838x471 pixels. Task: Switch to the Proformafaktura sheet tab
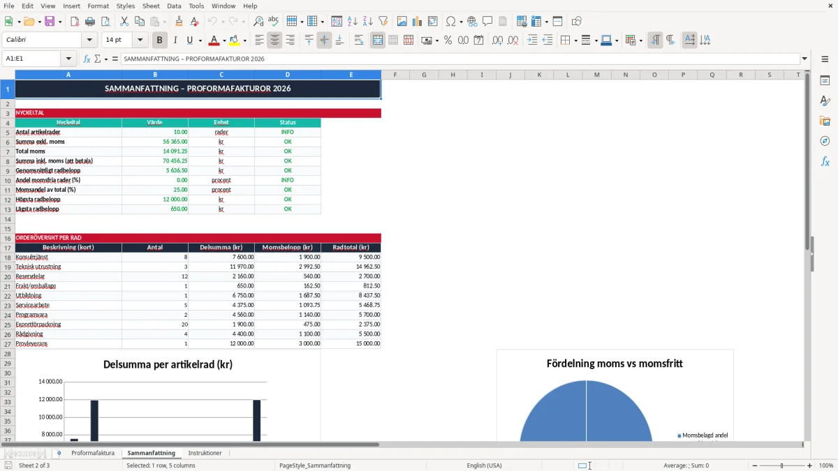pyautogui.click(x=93, y=453)
